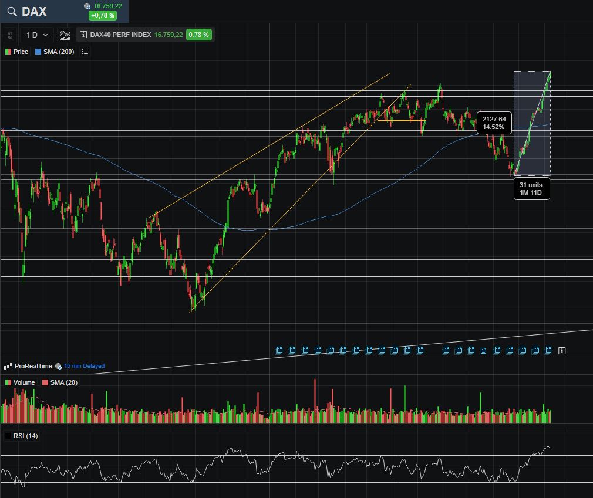Click the 31 units 1M 11D measurement label

coord(531,188)
